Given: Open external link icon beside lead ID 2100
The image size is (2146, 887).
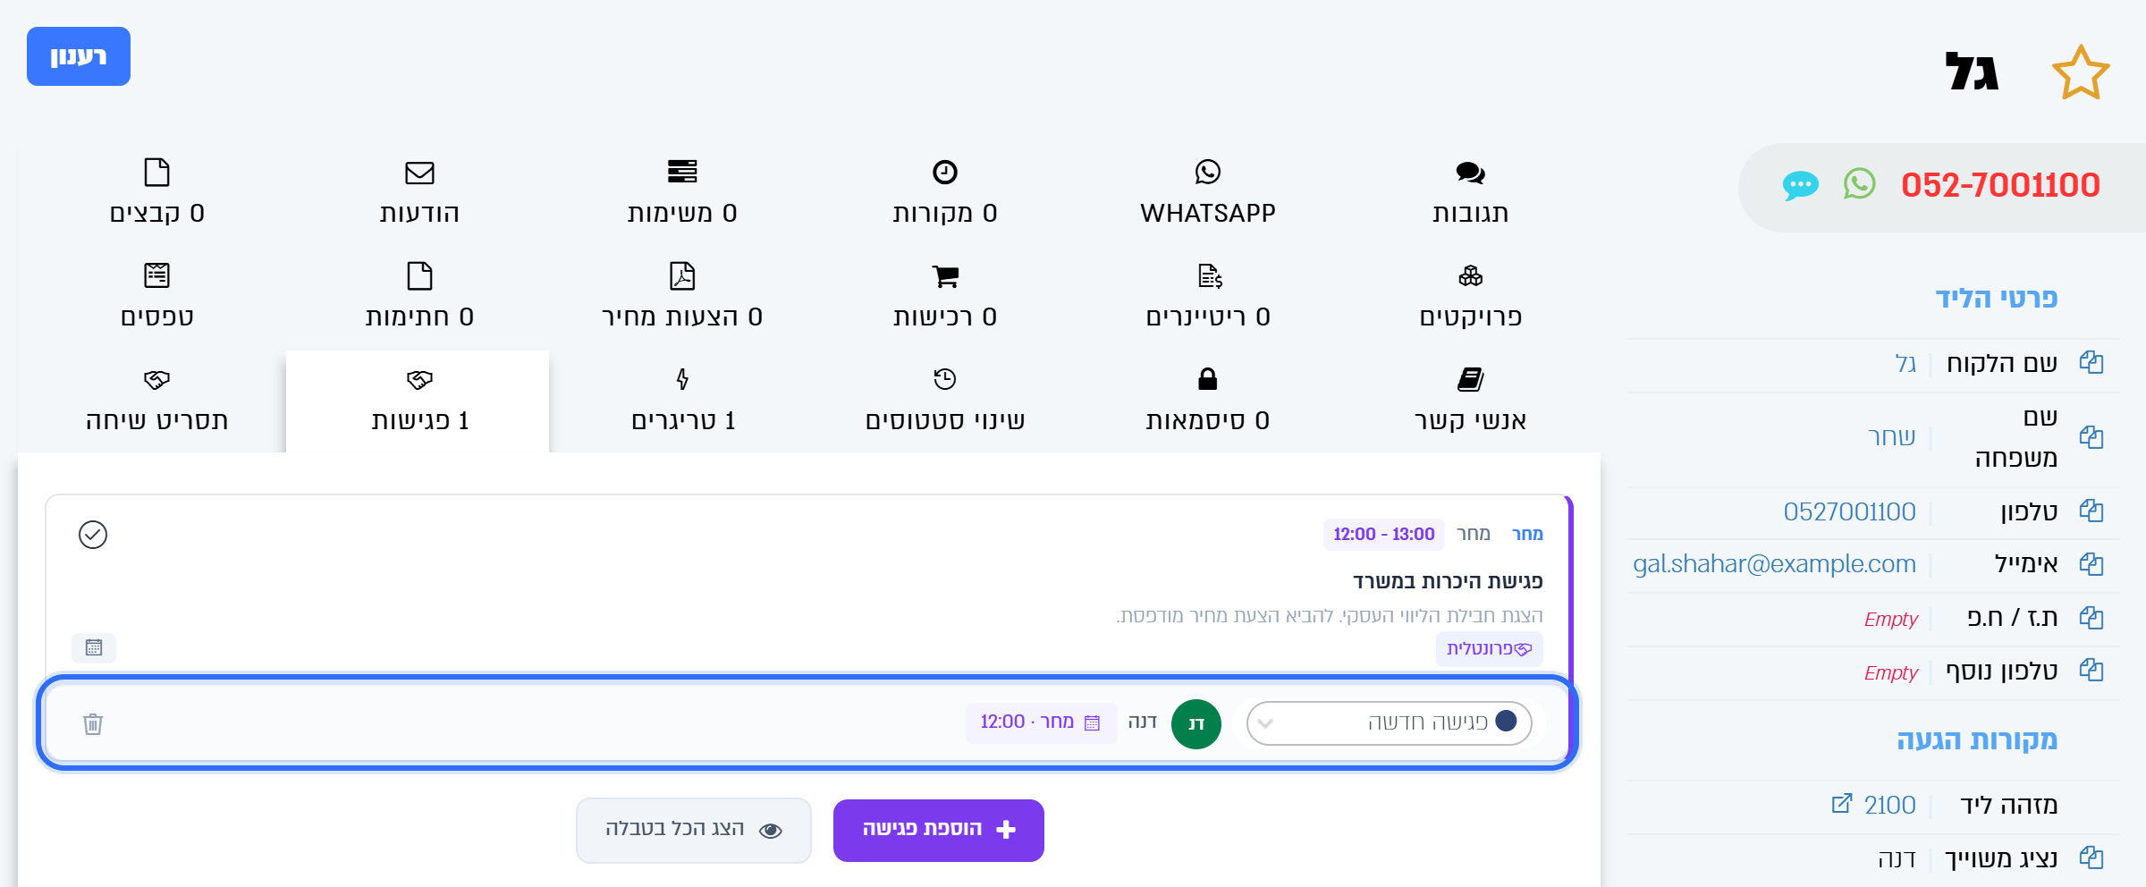Looking at the screenshot, I should (1841, 804).
